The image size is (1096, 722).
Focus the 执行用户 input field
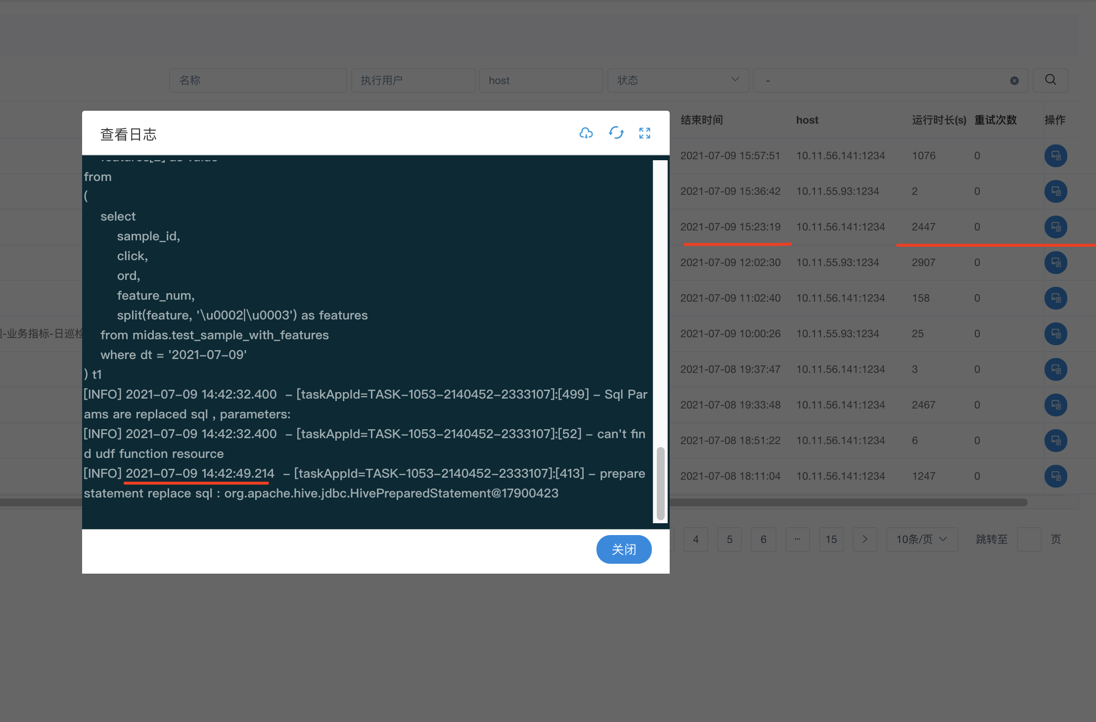[413, 80]
